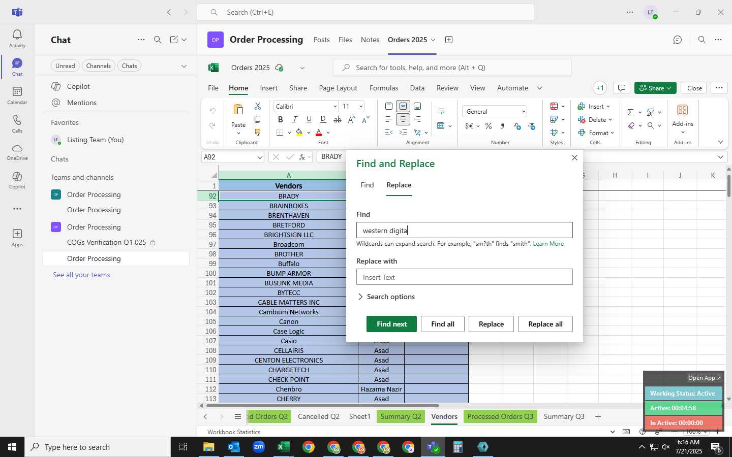Viewport: 732px width, 457px height.
Task: Expand more ribbon tabs chevron after Automate
Action: 539,88
